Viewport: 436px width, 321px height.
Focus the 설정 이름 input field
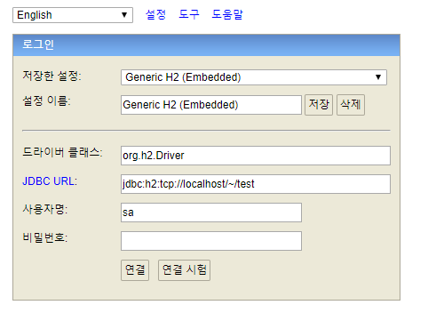tap(211, 105)
